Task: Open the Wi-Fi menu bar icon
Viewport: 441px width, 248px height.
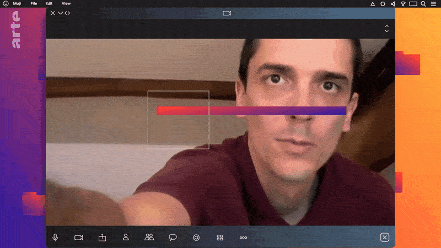Action: point(403,4)
